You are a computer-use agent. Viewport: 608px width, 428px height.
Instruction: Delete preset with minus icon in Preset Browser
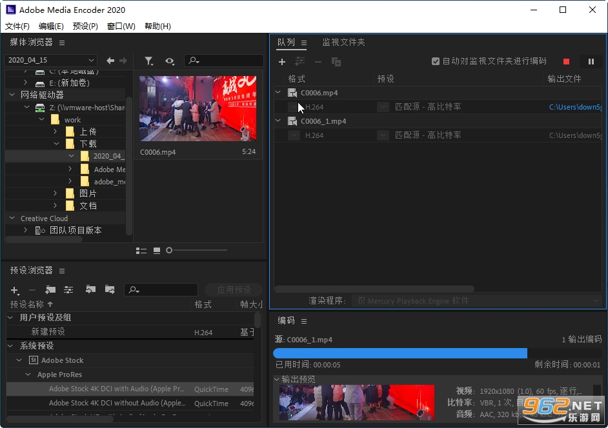[x=32, y=290]
